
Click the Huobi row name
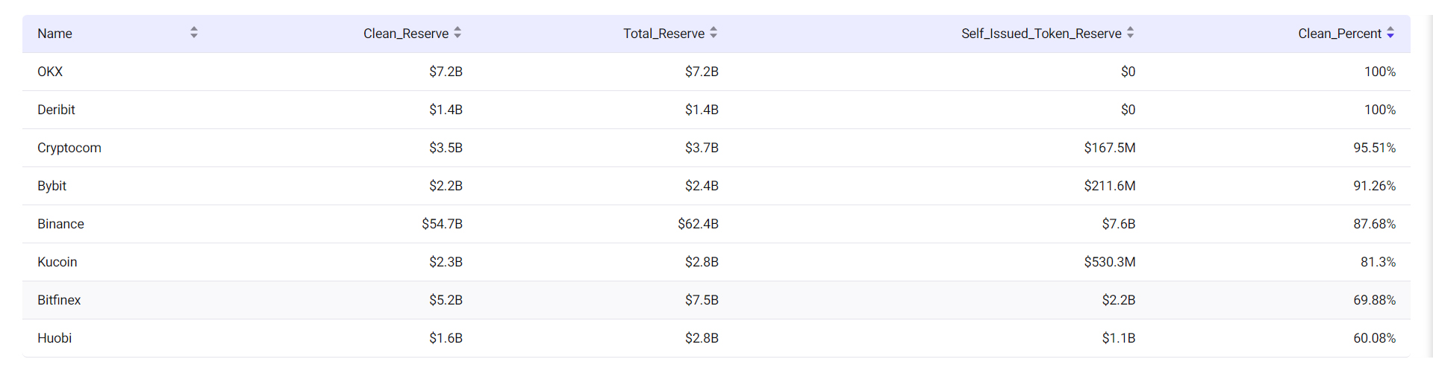(x=54, y=338)
